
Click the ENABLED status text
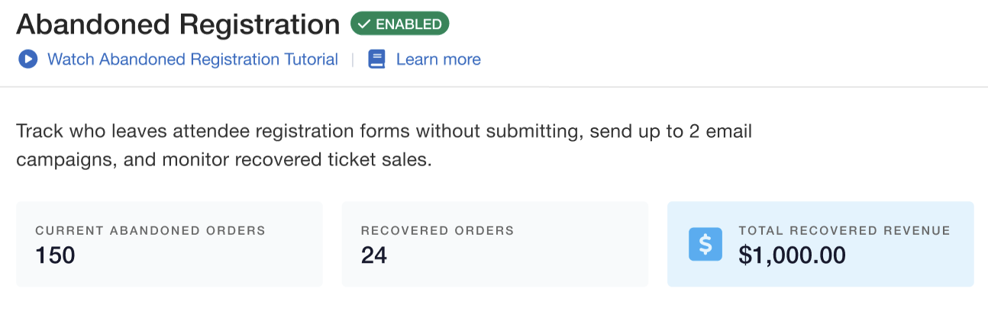tap(408, 24)
